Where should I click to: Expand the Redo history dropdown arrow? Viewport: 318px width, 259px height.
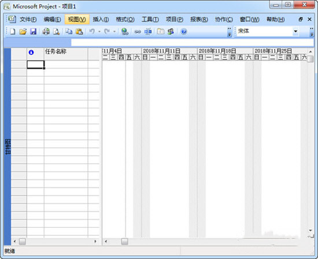114,31
